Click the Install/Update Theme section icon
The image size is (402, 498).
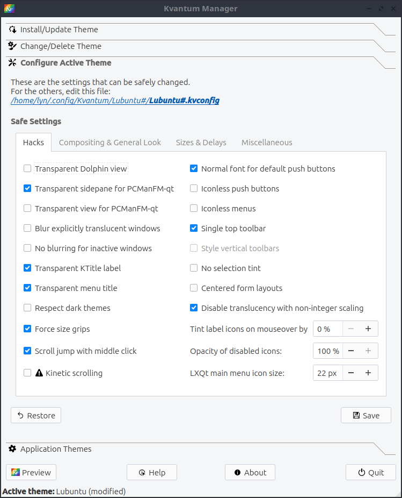[12, 30]
